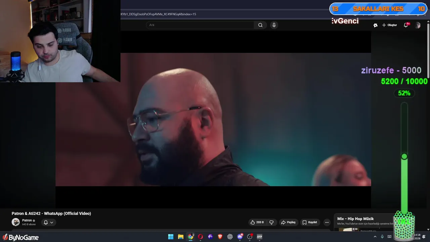Open the account avatar menu

coord(418,25)
